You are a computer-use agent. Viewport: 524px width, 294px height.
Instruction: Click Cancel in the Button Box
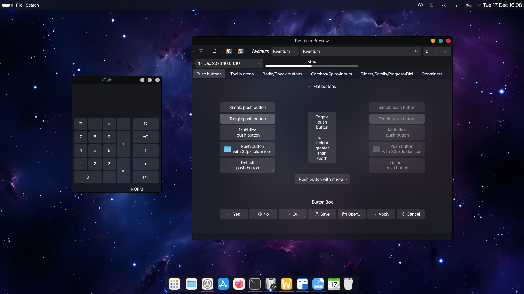pos(411,214)
